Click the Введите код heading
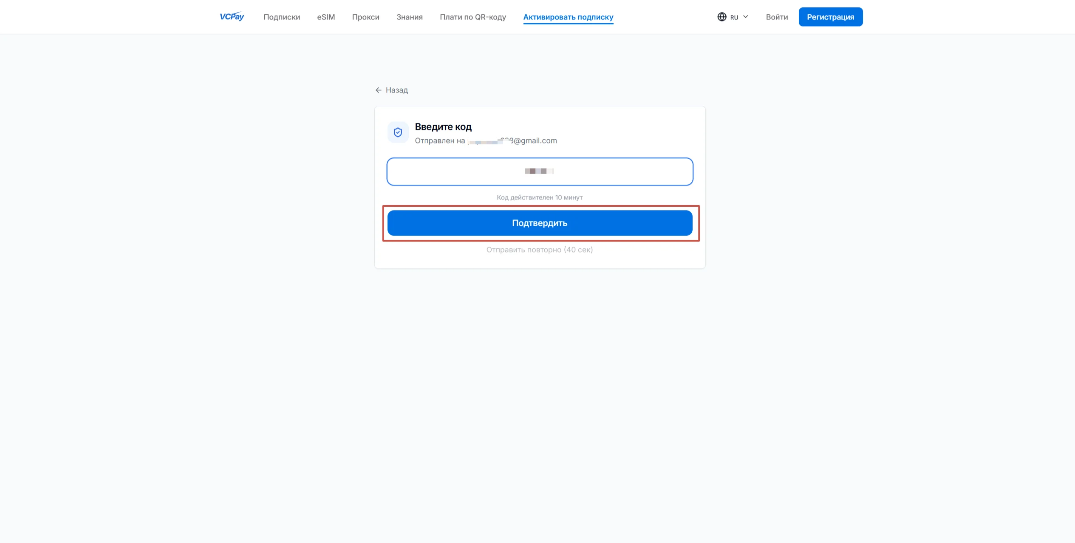Image resolution: width=1075 pixels, height=543 pixels. point(443,127)
